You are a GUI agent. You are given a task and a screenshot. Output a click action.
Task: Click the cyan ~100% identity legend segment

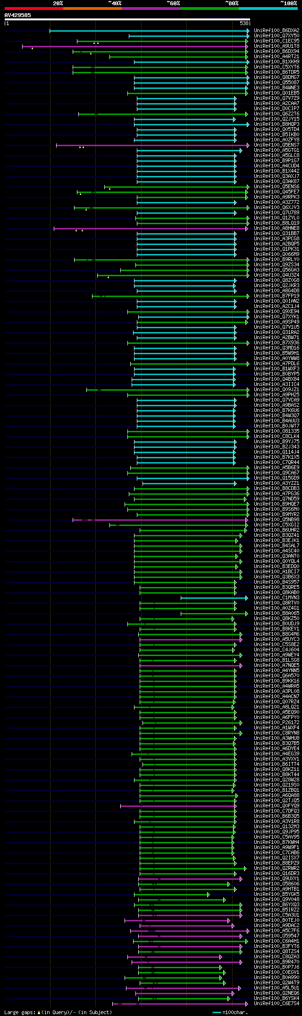pyautogui.click(x=268, y=8)
